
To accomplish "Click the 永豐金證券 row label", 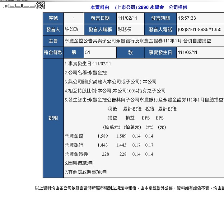I will click(x=76, y=154).
